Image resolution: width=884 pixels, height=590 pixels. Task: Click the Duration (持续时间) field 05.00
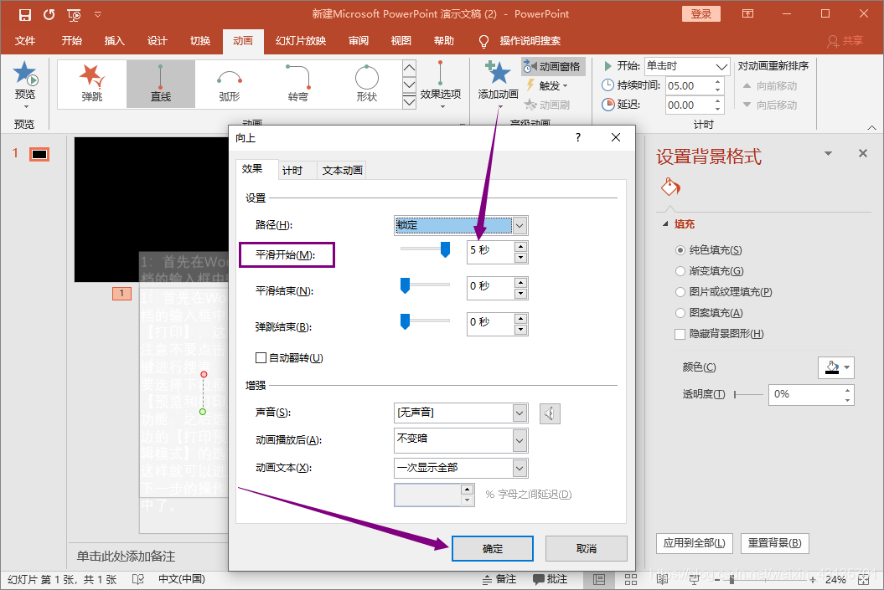(x=695, y=86)
